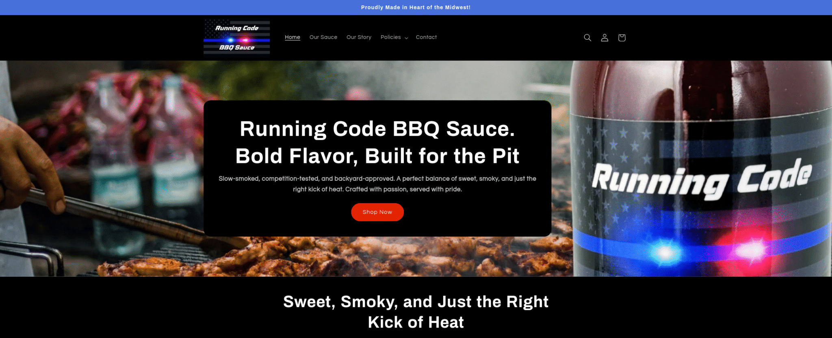Click the Running Code BBQ Sauce logo
832x338 pixels.
(x=237, y=37)
